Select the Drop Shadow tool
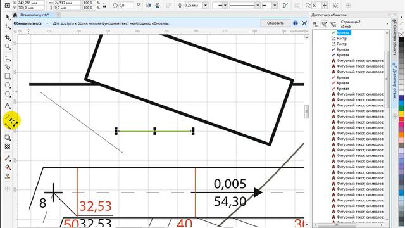Image resolution: width=405 pixels, height=228 pixels. click(x=8, y=137)
